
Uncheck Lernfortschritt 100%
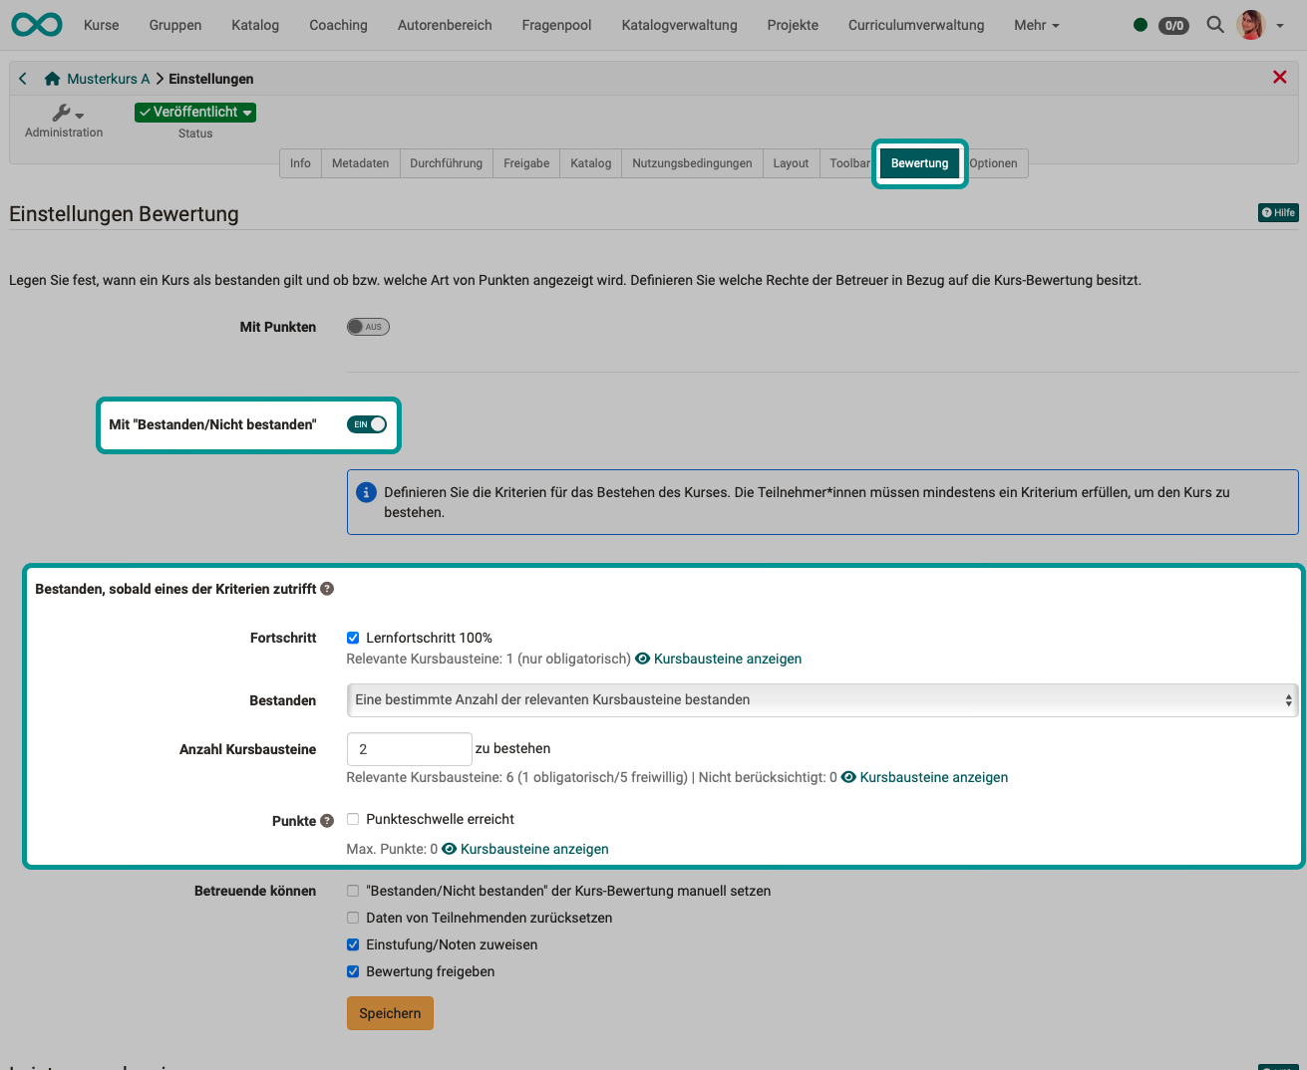pyautogui.click(x=353, y=637)
